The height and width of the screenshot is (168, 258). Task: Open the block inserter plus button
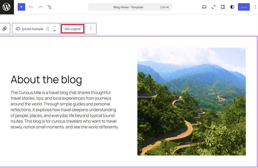(21, 7)
